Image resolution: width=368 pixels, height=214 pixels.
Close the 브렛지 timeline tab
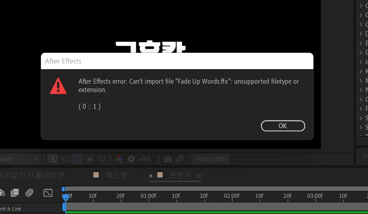tap(151, 176)
